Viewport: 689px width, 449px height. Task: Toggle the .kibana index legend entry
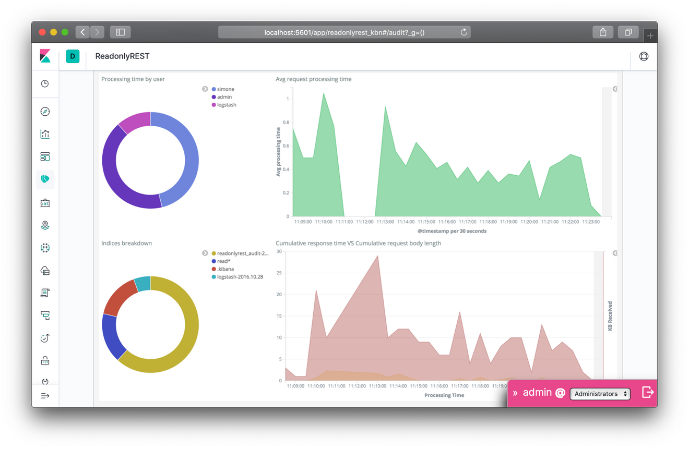click(225, 269)
